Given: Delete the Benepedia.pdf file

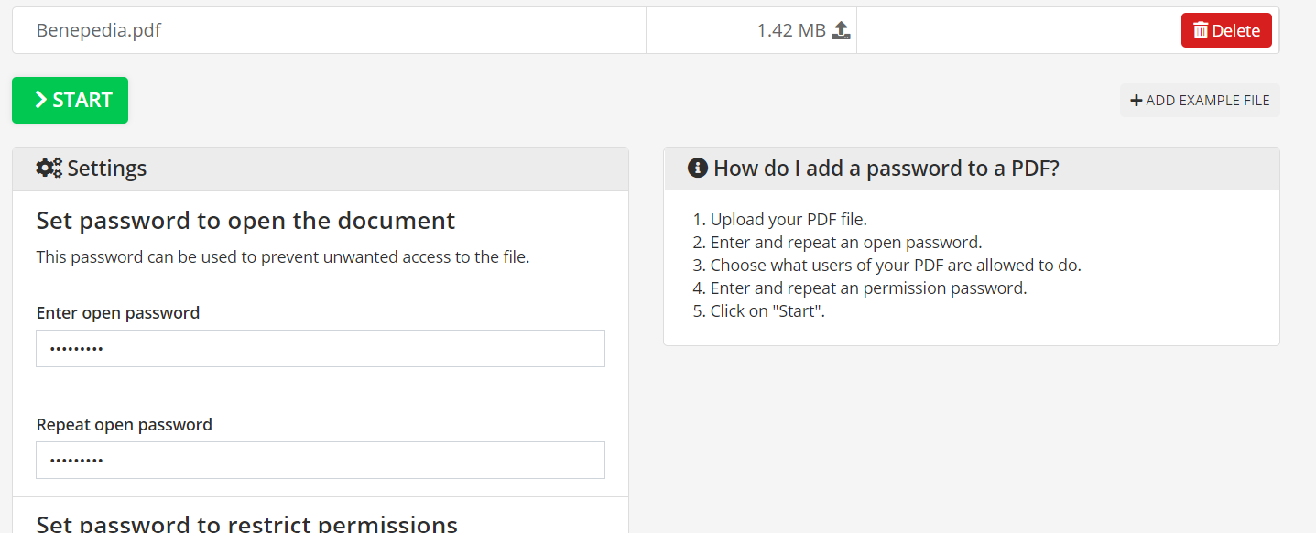Looking at the screenshot, I should point(1226,30).
